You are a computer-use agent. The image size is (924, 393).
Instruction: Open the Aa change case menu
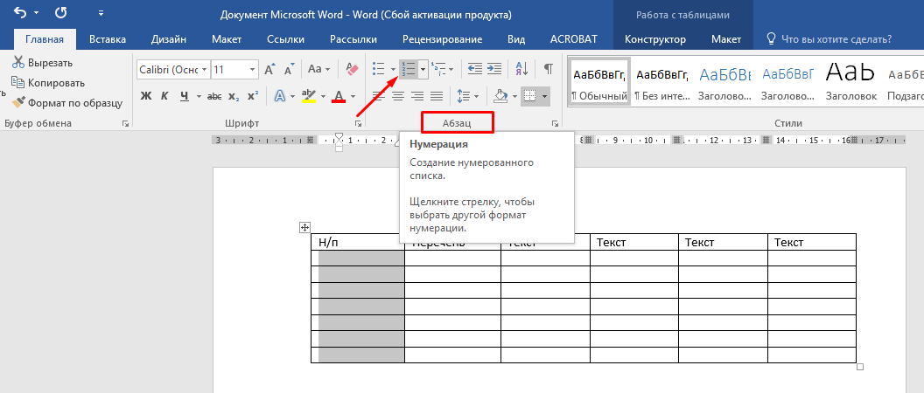318,69
